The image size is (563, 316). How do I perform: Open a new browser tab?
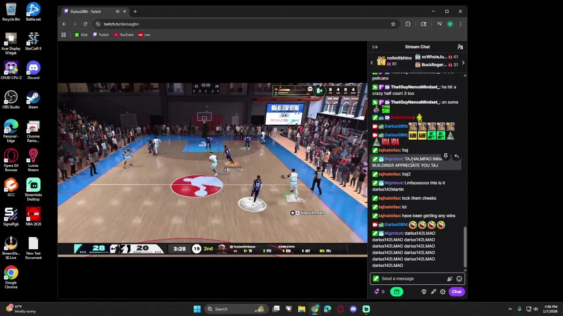[x=135, y=11]
